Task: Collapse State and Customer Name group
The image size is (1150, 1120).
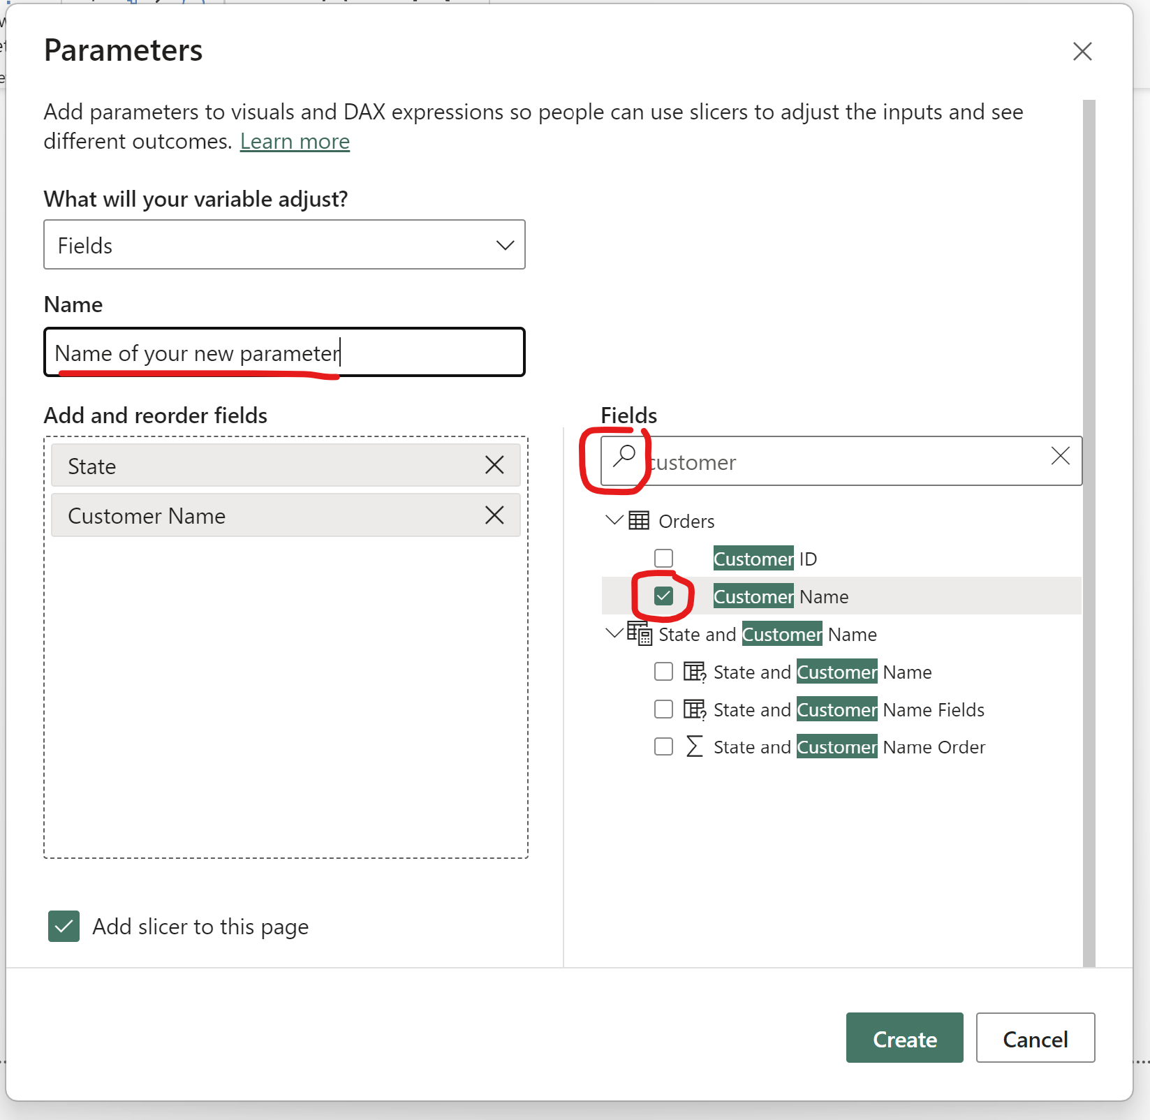Action: tap(614, 633)
